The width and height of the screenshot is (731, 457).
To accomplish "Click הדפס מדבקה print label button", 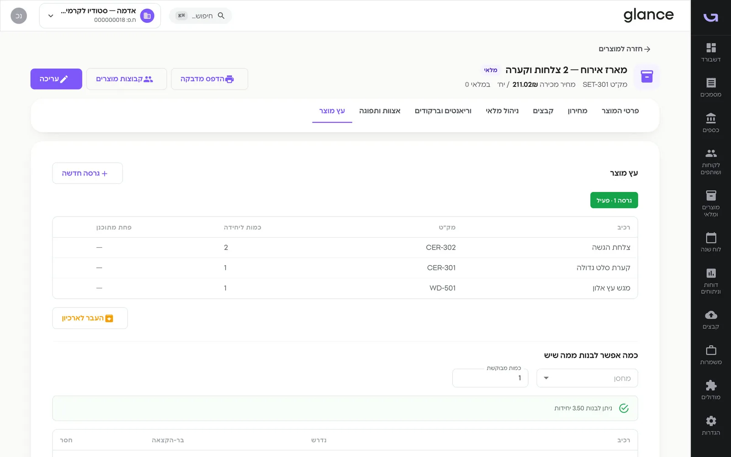I will [209, 79].
